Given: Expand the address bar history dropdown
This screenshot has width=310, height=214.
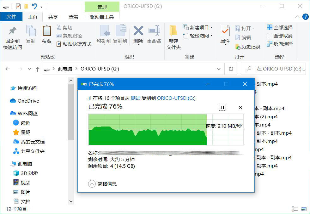Looking at the screenshot, I should (x=219, y=69).
